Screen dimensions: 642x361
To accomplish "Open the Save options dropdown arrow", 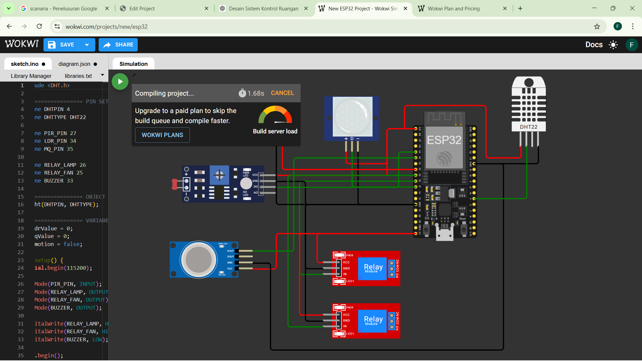I will tap(87, 45).
